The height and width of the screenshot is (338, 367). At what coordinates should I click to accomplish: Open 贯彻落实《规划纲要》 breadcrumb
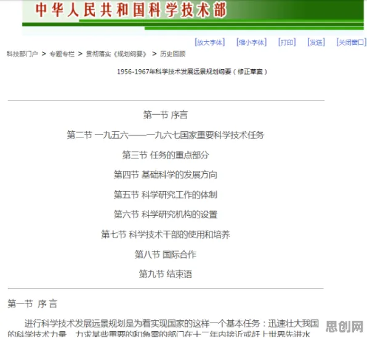click(x=116, y=54)
